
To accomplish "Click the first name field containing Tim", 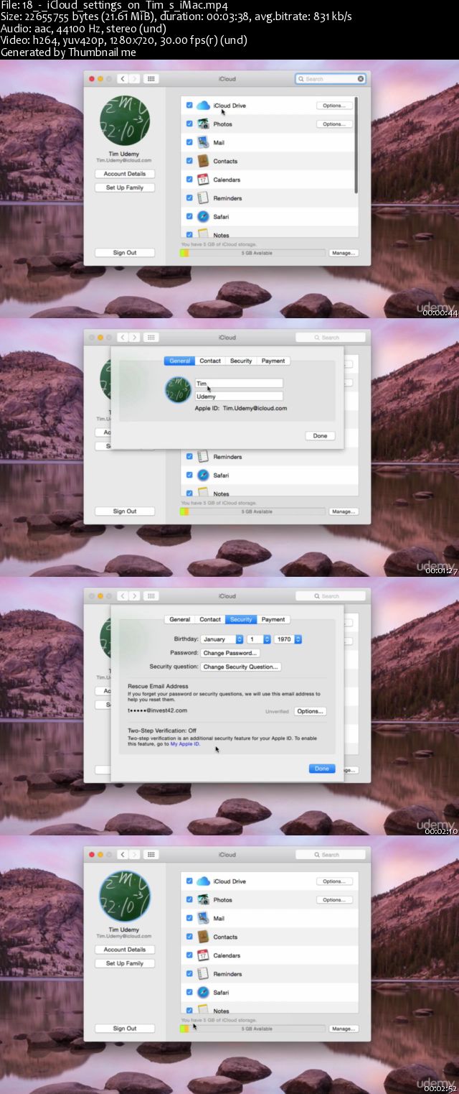I will click(x=239, y=384).
